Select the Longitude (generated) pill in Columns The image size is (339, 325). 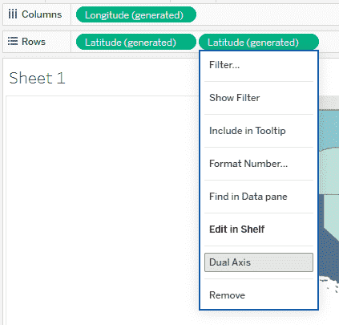click(136, 14)
